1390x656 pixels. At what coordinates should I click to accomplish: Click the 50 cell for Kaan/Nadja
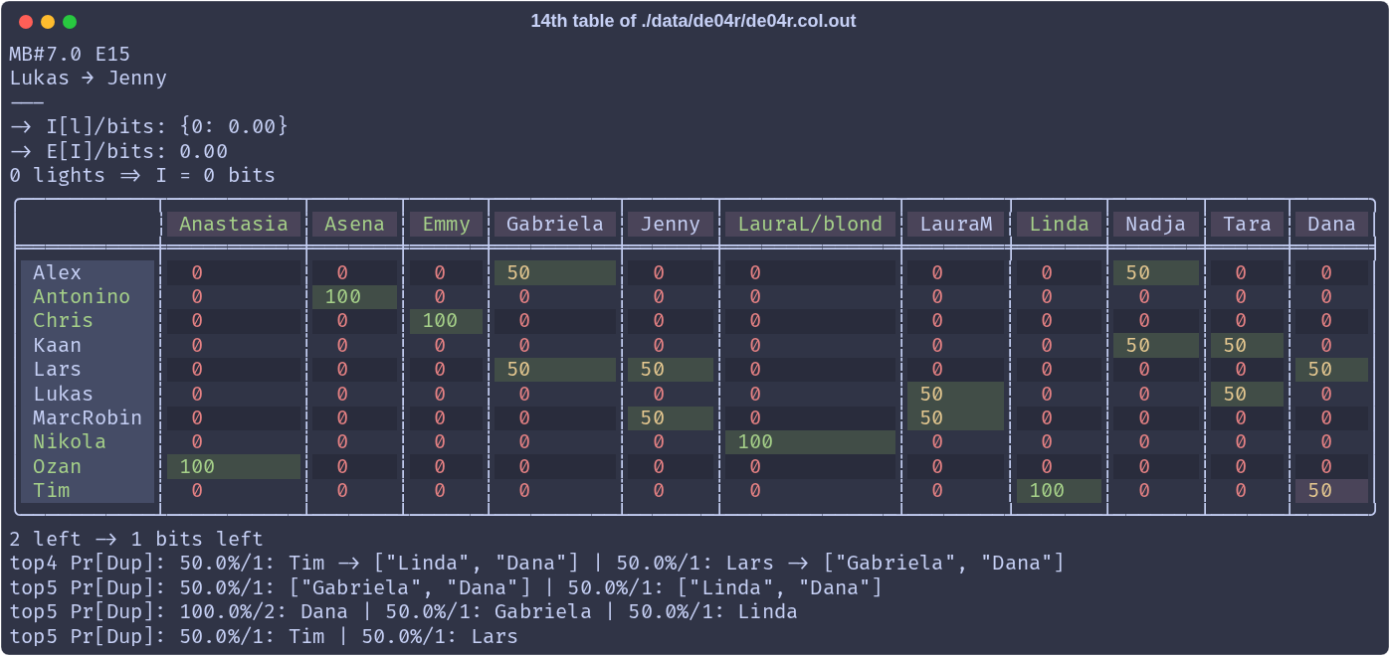coord(1156,345)
